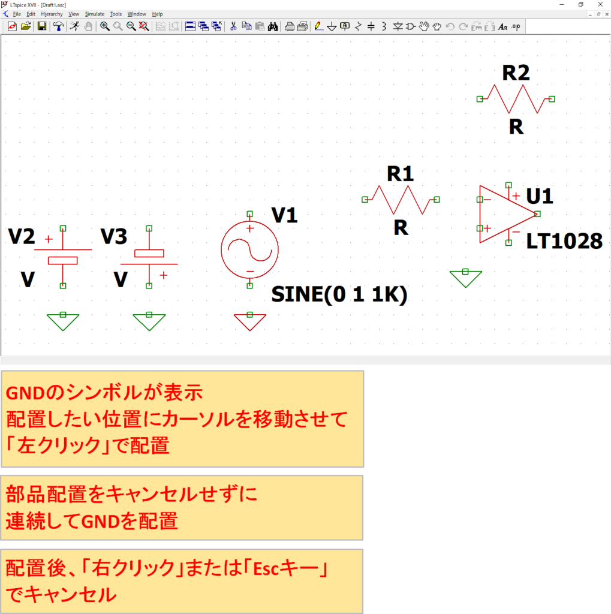Select the Drag closed-hand tool

[x=437, y=26]
